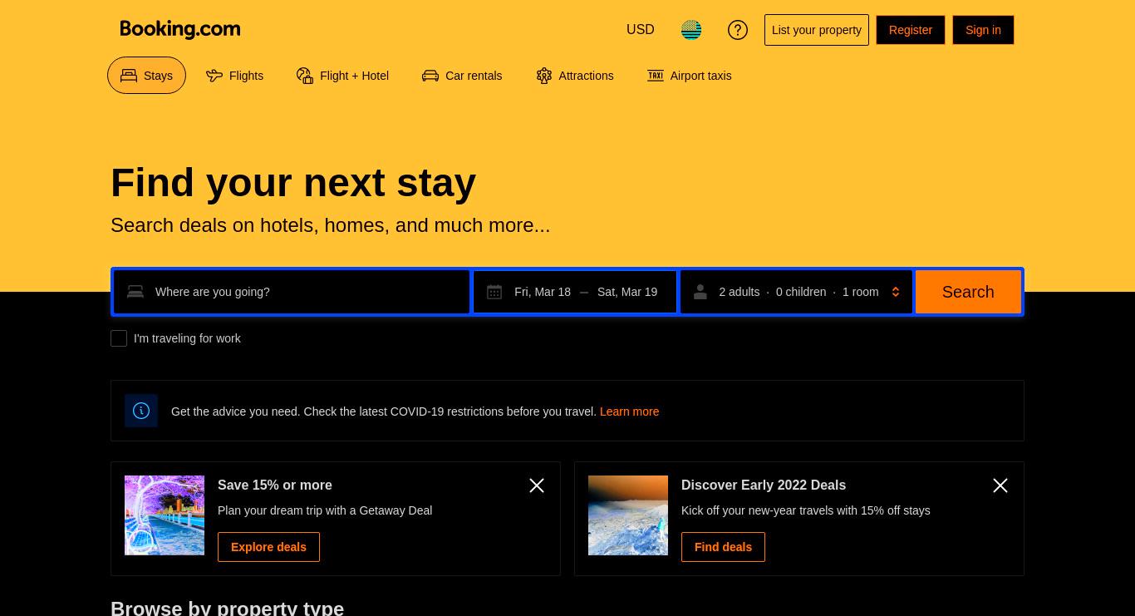Viewport: 1135px width, 616px height.
Task: Open the USD currency selector
Action: (x=641, y=30)
